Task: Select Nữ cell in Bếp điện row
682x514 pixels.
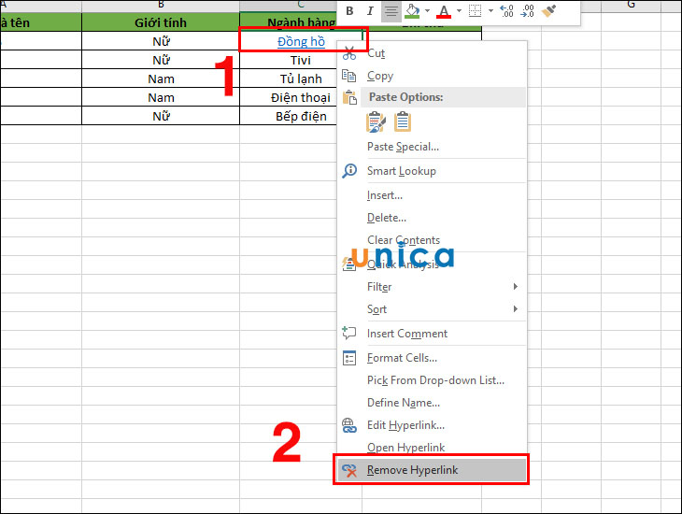Action: 161,116
